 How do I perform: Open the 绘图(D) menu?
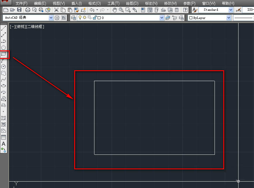point(132,3)
